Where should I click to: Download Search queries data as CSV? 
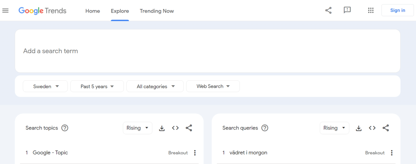pos(359,128)
